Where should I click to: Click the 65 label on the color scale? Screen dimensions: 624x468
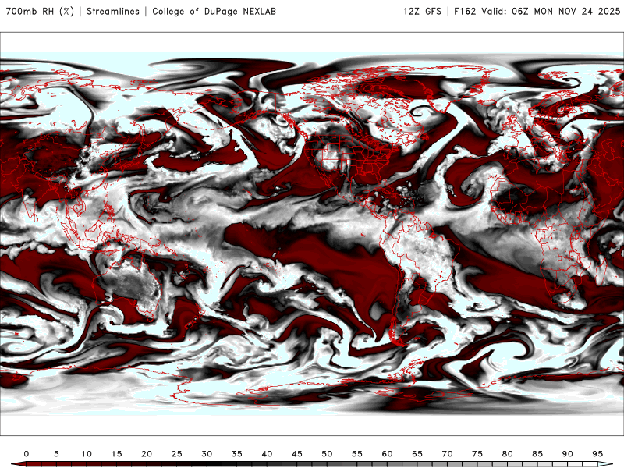417,454
